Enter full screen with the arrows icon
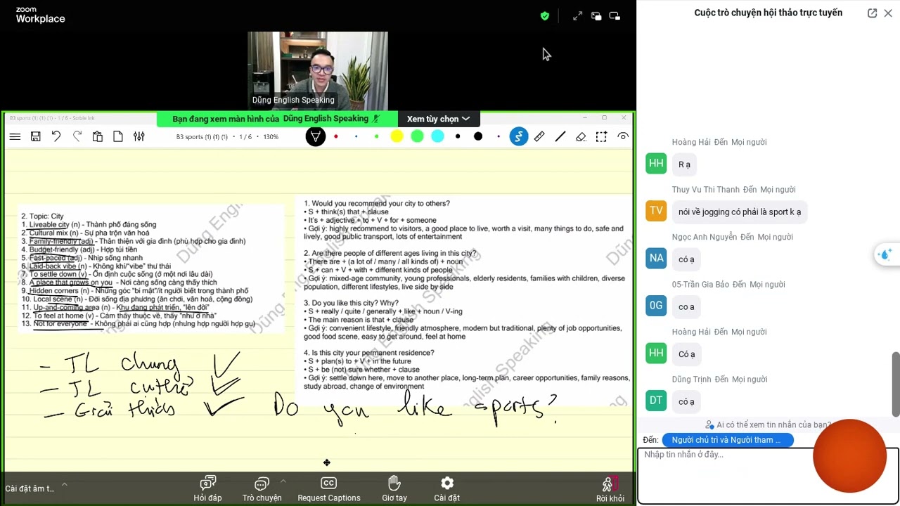Viewport: 900px width, 506px height. pyautogui.click(x=577, y=15)
